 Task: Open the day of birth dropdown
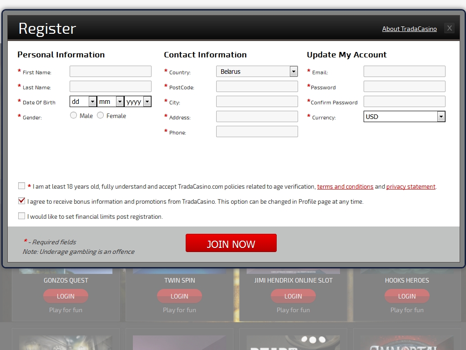pos(83,102)
